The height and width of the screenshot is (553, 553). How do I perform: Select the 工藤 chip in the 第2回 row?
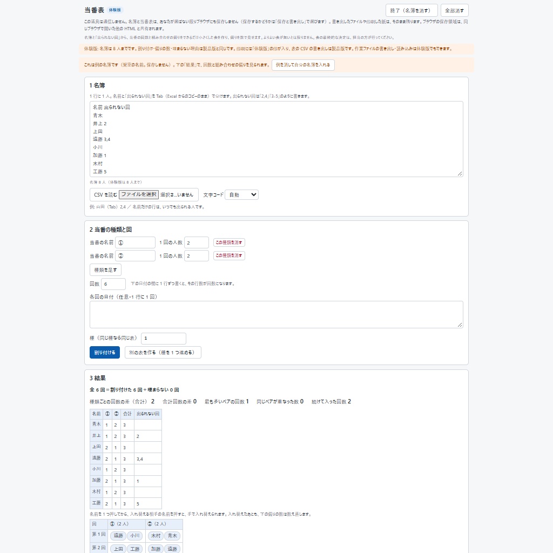pyautogui.click(x=134, y=549)
